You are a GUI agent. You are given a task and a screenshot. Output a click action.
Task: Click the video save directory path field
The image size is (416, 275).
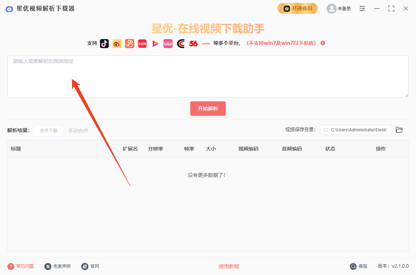click(356, 130)
